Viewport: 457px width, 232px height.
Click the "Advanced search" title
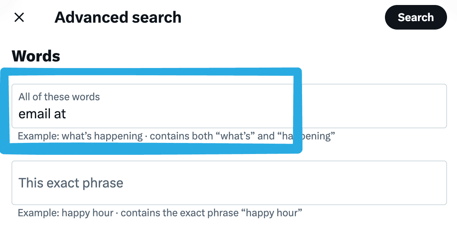pos(118,17)
